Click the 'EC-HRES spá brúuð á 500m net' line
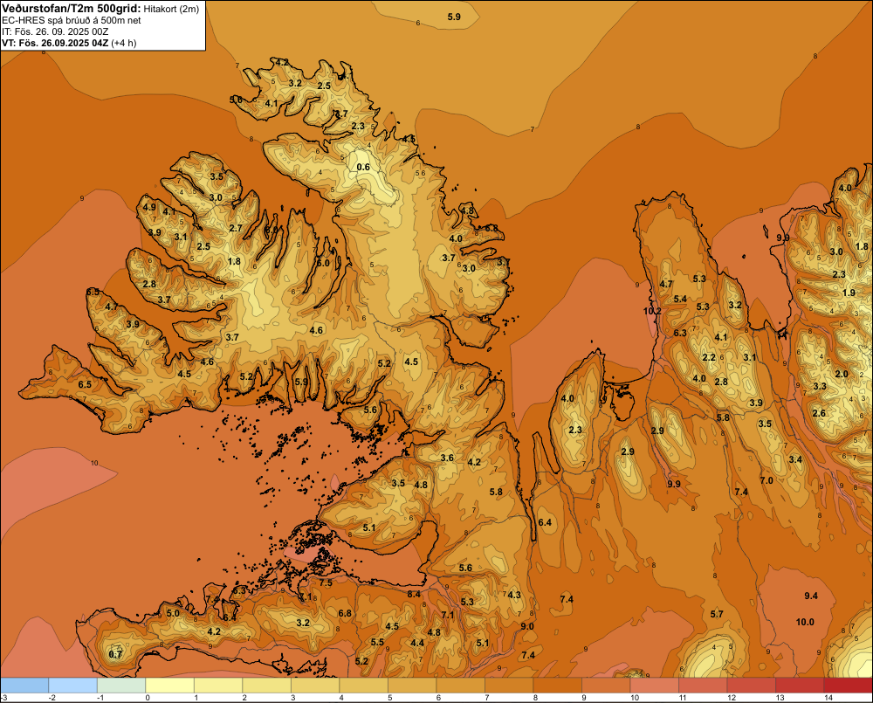 [x=72, y=20]
